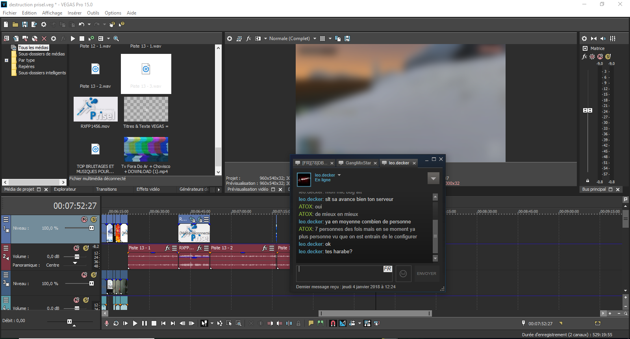Select the Selection edit tool

point(229,323)
